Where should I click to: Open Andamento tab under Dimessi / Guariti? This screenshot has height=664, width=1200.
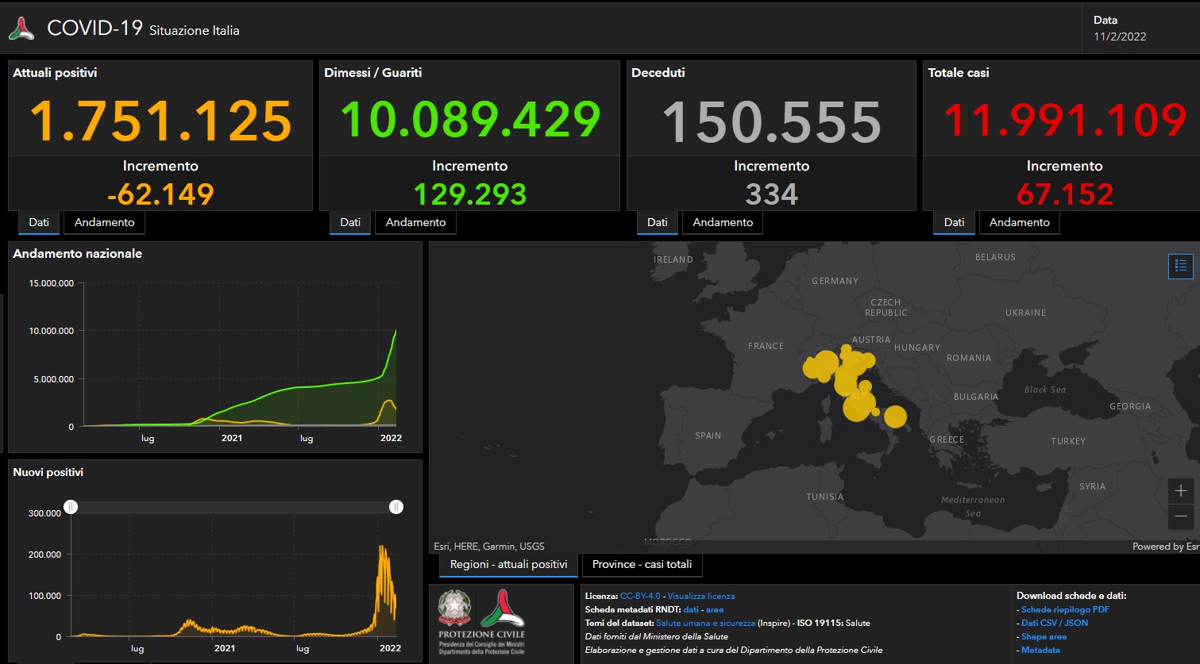pos(415,223)
